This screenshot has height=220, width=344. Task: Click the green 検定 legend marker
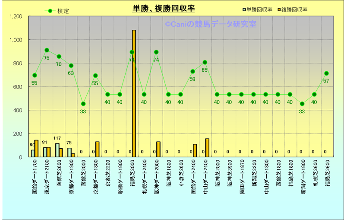pyautogui.click(x=50, y=11)
